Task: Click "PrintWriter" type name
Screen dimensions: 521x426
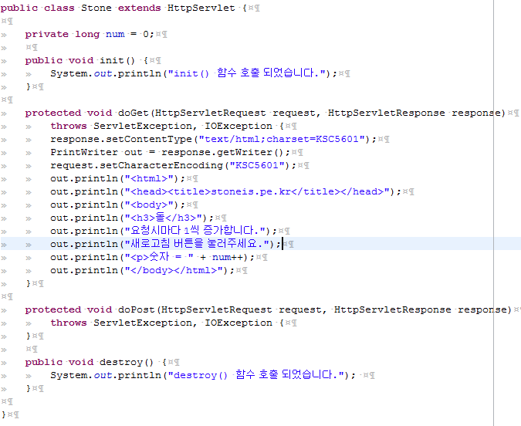Action: coord(84,152)
